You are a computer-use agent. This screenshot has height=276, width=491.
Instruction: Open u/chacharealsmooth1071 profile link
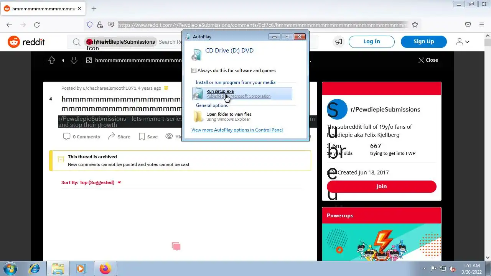[110, 88]
